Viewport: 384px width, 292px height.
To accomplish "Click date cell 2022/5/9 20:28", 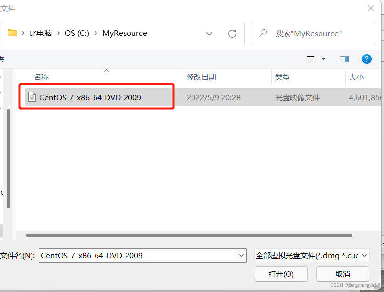I will pyautogui.click(x=214, y=97).
